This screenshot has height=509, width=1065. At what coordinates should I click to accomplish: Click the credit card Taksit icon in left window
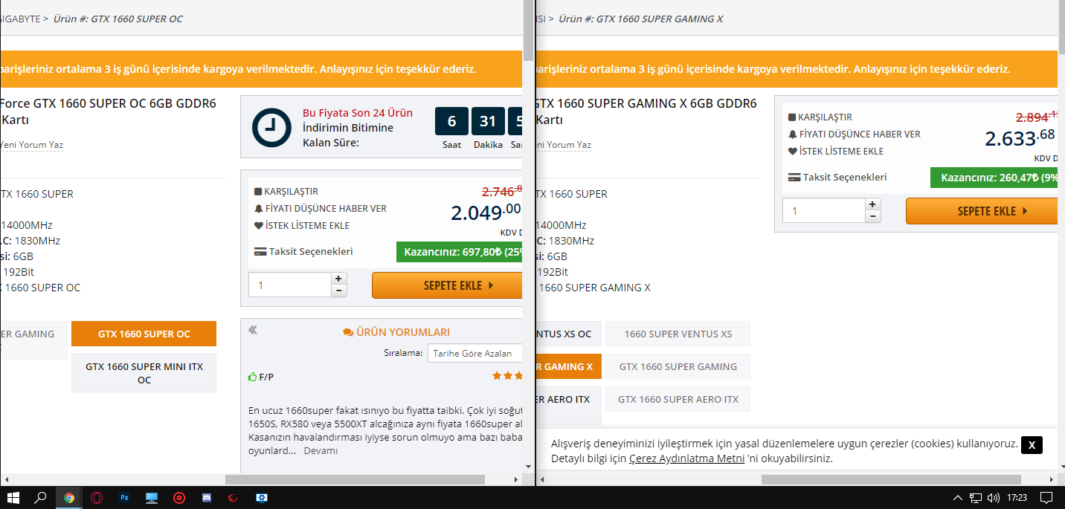260,252
